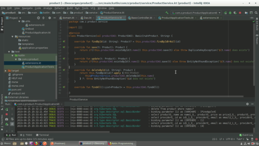This screenshot has width=259, height=146.
Task: Click the read-only lock status icon
Action: pos(247,139)
